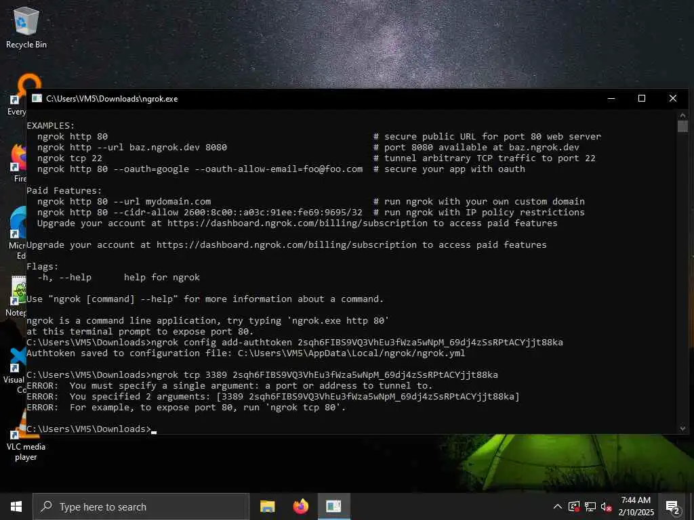
Task: Click indented dashboard.ngrok.com billing URL
Action: (x=298, y=223)
